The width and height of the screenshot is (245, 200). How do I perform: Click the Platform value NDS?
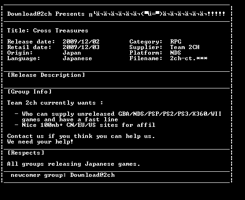pos(176,53)
